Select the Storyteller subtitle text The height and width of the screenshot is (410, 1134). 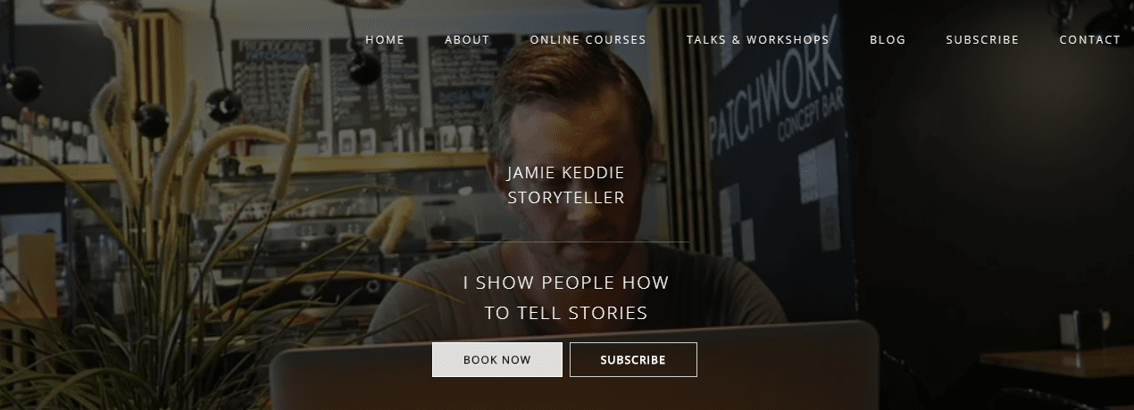point(566,198)
